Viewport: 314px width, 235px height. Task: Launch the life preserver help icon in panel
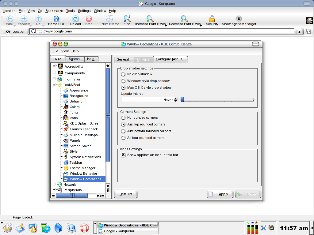(84, 228)
